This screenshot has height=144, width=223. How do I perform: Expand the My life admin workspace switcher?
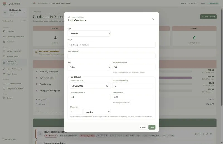pos(14,13)
